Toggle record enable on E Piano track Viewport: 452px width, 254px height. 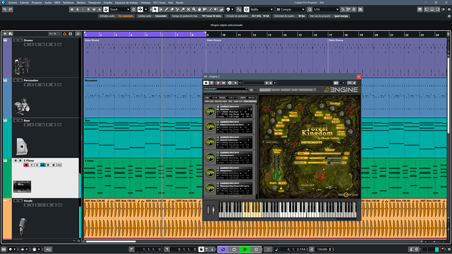point(26,165)
